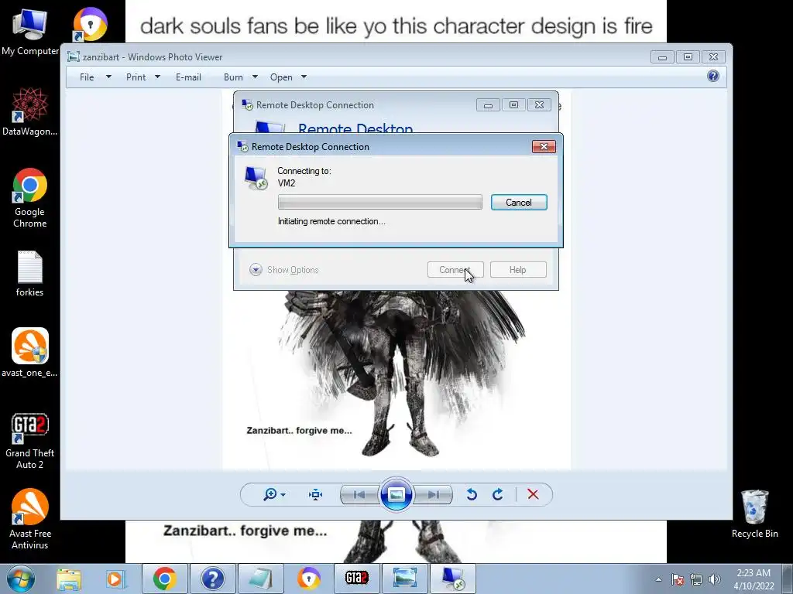Screen dimensions: 793x594
Task: Switch to Remote Desktop Connection taskbar item
Action: tap(452, 579)
